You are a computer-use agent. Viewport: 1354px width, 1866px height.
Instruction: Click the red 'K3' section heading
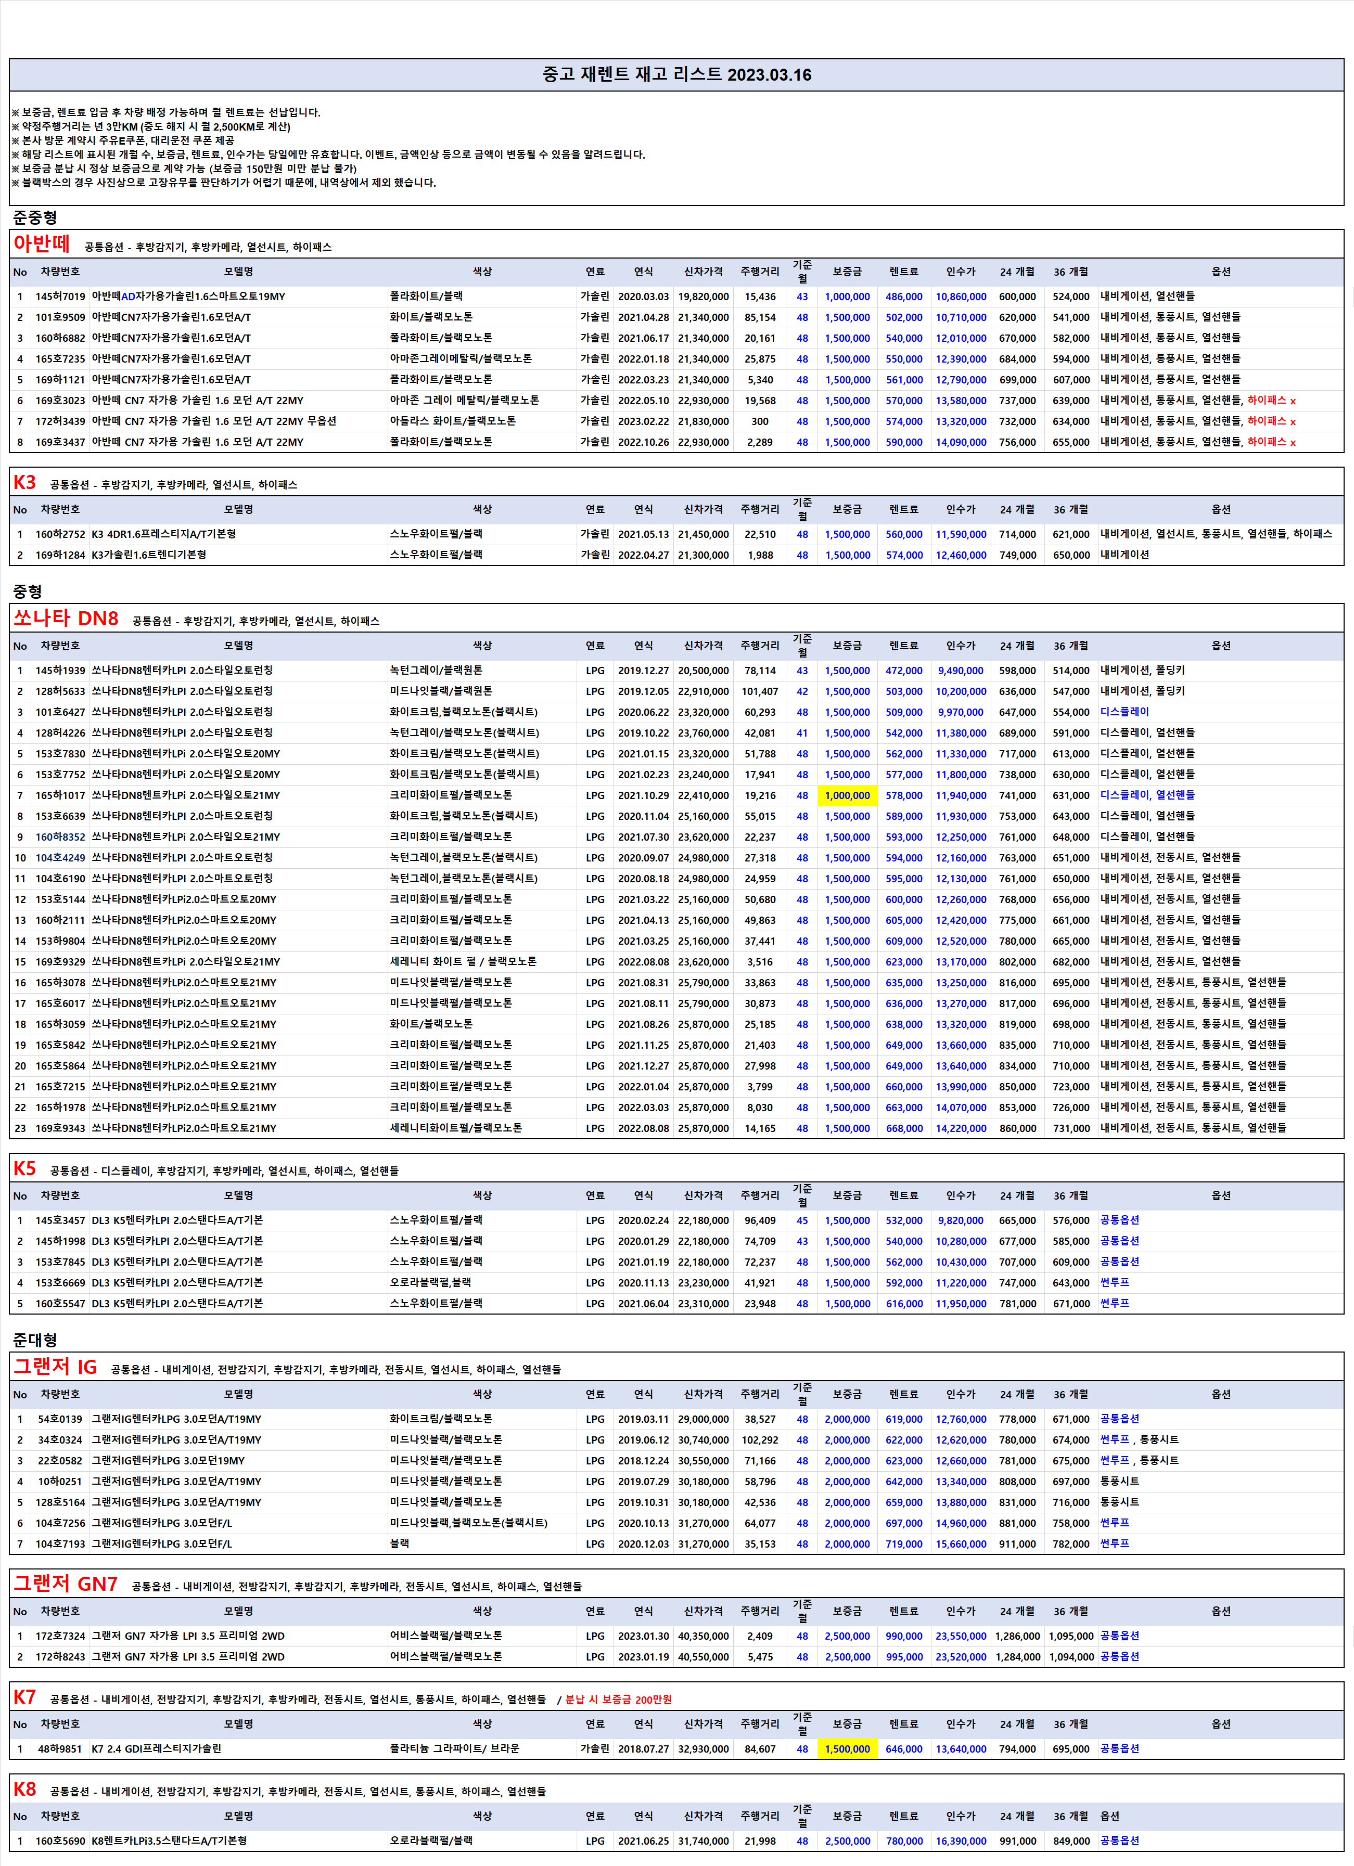tap(24, 482)
